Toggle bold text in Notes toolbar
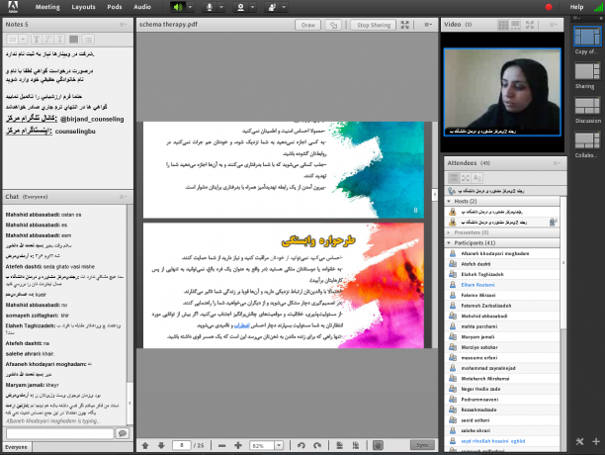605x455 pixels. point(37,40)
